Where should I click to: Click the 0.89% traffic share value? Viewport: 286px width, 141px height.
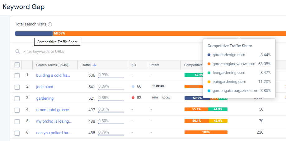click(104, 86)
